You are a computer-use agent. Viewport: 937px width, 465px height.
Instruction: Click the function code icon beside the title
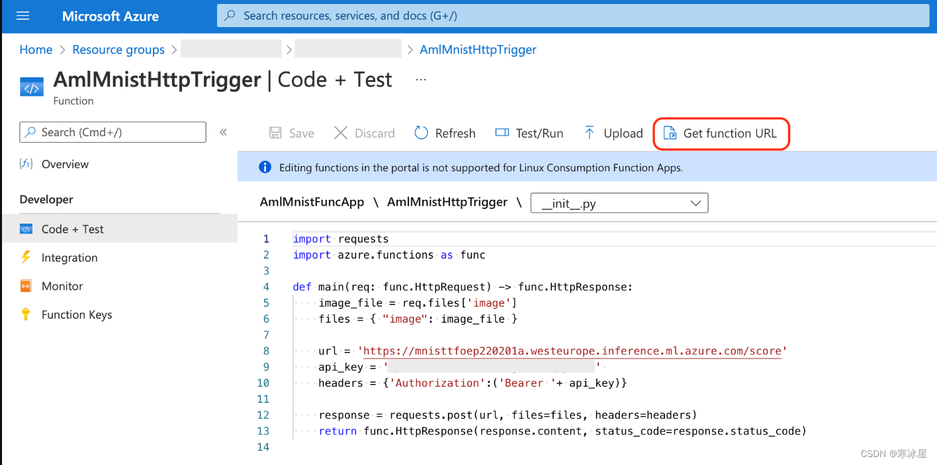coord(32,87)
